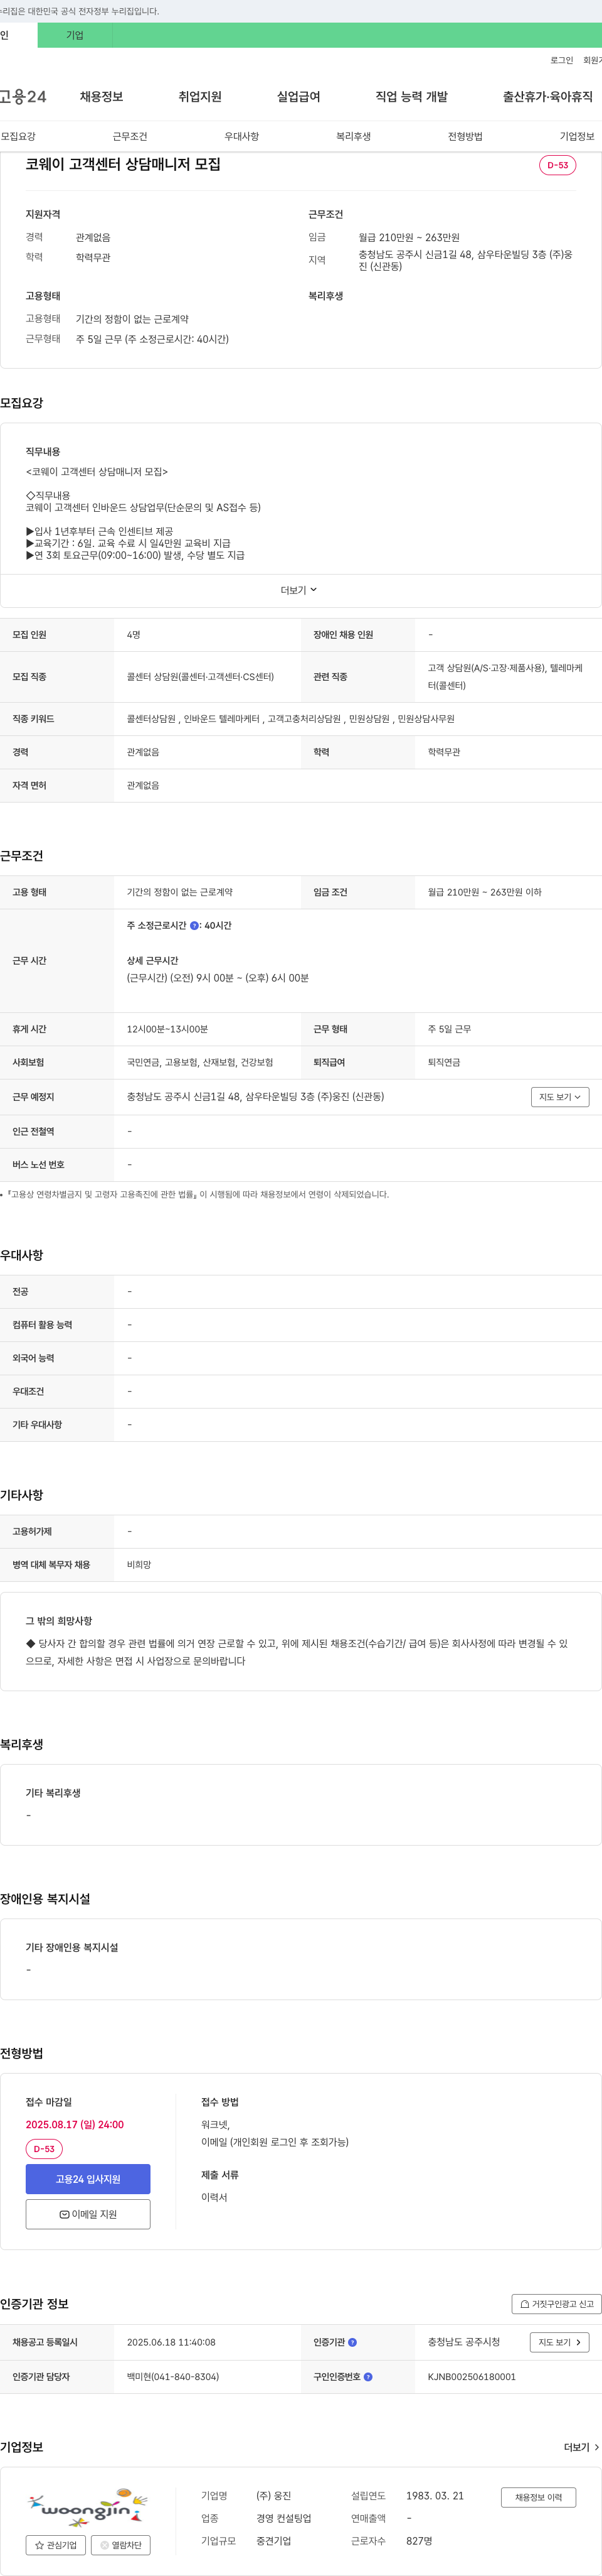Jump to the 근무조건 section tab
Viewport: 602px width, 2576px height.
pyautogui.click(x=130, y=136)
